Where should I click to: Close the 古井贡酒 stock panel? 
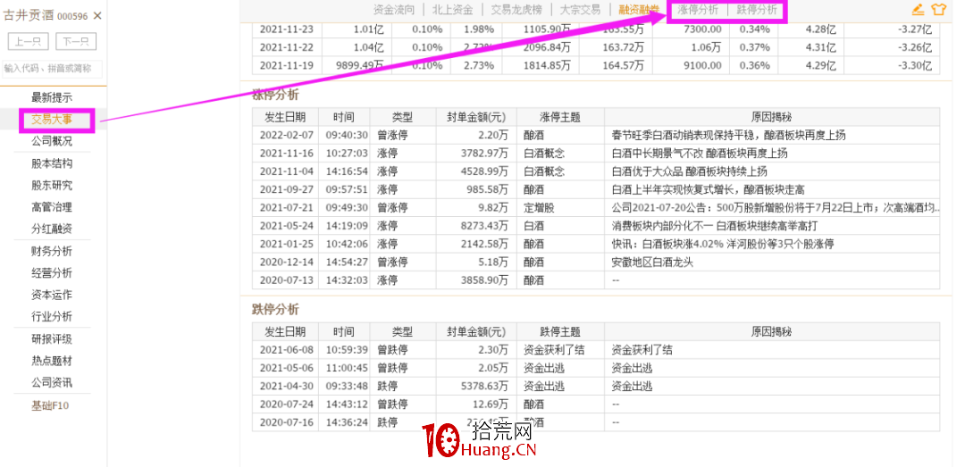(97, 16)
